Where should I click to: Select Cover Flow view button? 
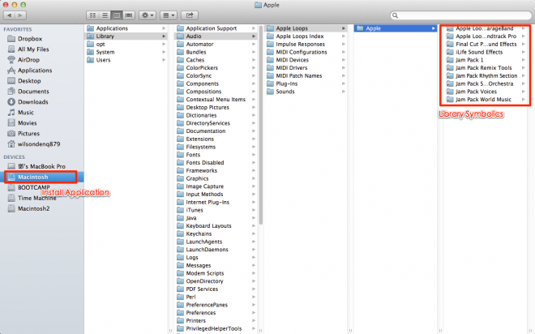coord(130,15)
